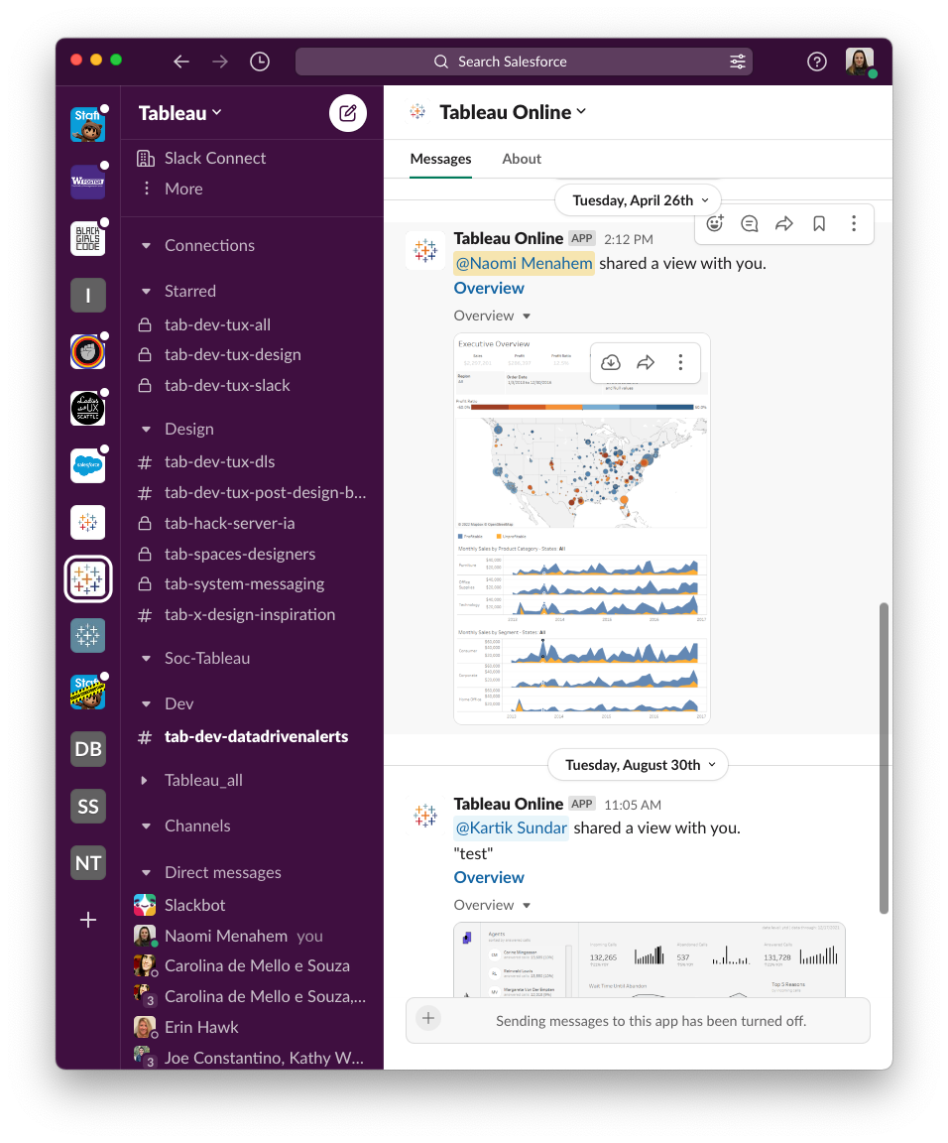Image resolution: width=948 pixels, height=1143 pixels.
Task: Open more actions on Overview image
Action: (680, 362)
